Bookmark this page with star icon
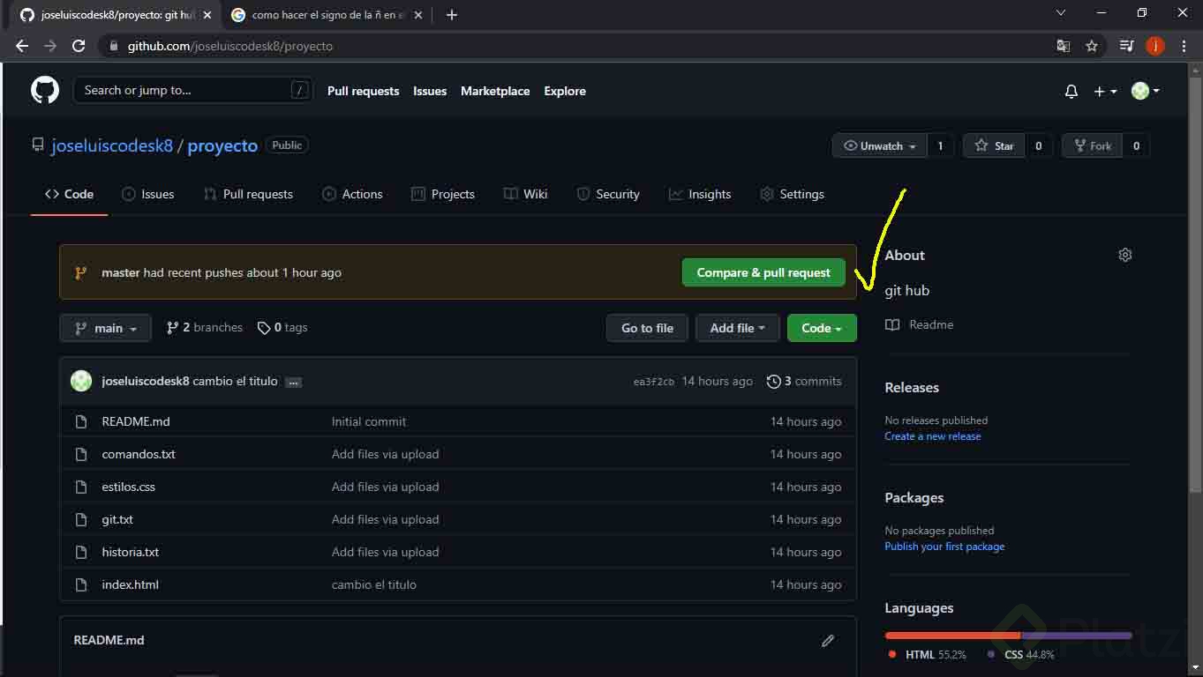Viewport: 1203px width, 677px height. 1092,46
